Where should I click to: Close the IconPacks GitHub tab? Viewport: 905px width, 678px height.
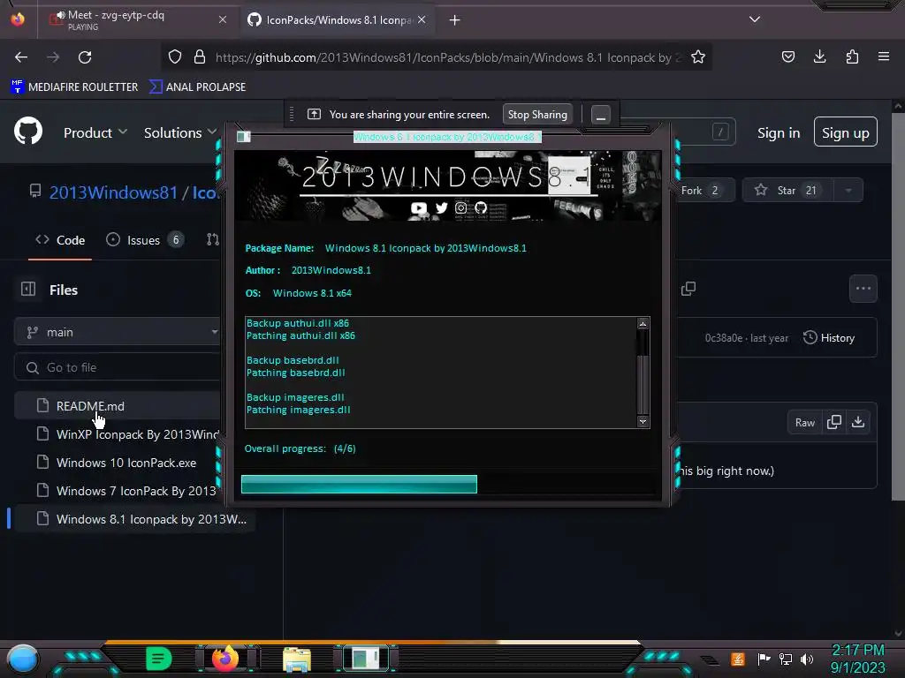(x=422, y=19)
